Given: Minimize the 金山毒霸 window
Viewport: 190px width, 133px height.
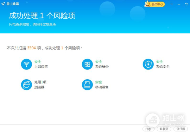Looking at the screenshot, I should pyautogui.click(x=179, y=4).
